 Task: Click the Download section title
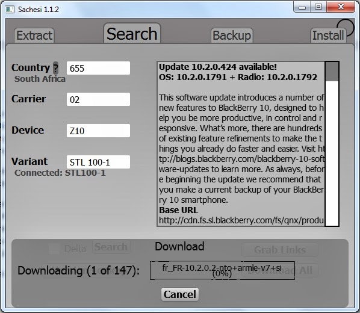point(179,246)
